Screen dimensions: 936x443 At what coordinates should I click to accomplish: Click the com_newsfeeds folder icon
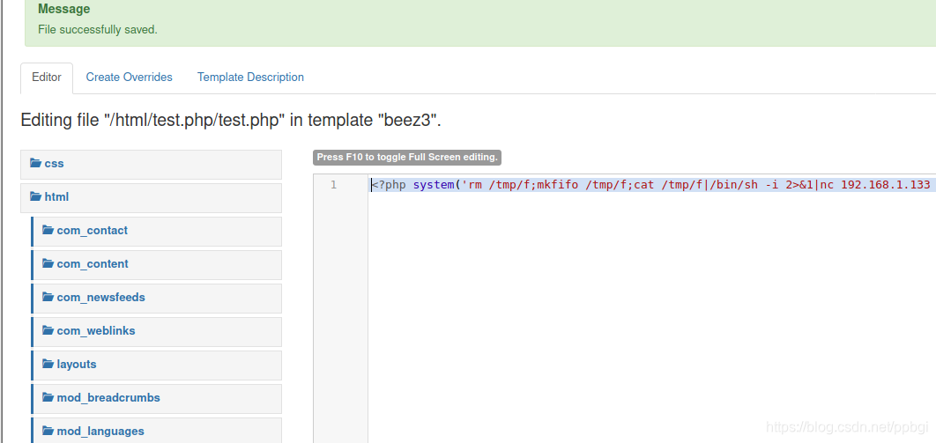pos(48,297)
